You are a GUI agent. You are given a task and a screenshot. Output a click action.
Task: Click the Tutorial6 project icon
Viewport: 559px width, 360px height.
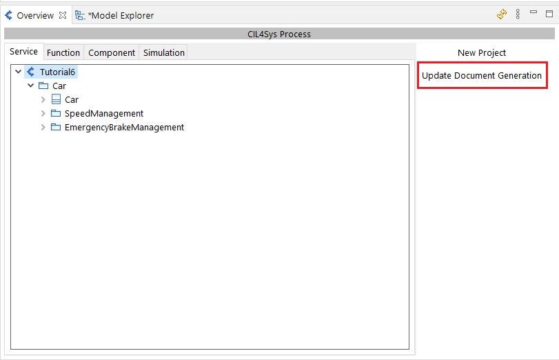(31, 72)
